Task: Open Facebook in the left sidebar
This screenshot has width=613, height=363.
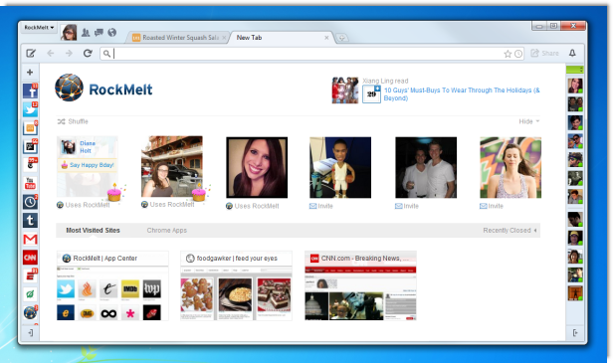Action: coord(30,91)
